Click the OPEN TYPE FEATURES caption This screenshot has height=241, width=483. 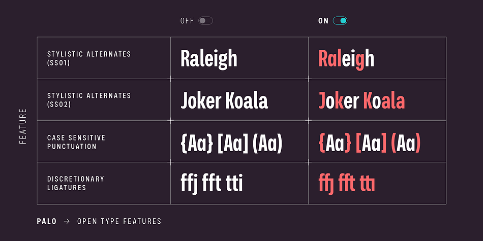[x=119, y=221]
